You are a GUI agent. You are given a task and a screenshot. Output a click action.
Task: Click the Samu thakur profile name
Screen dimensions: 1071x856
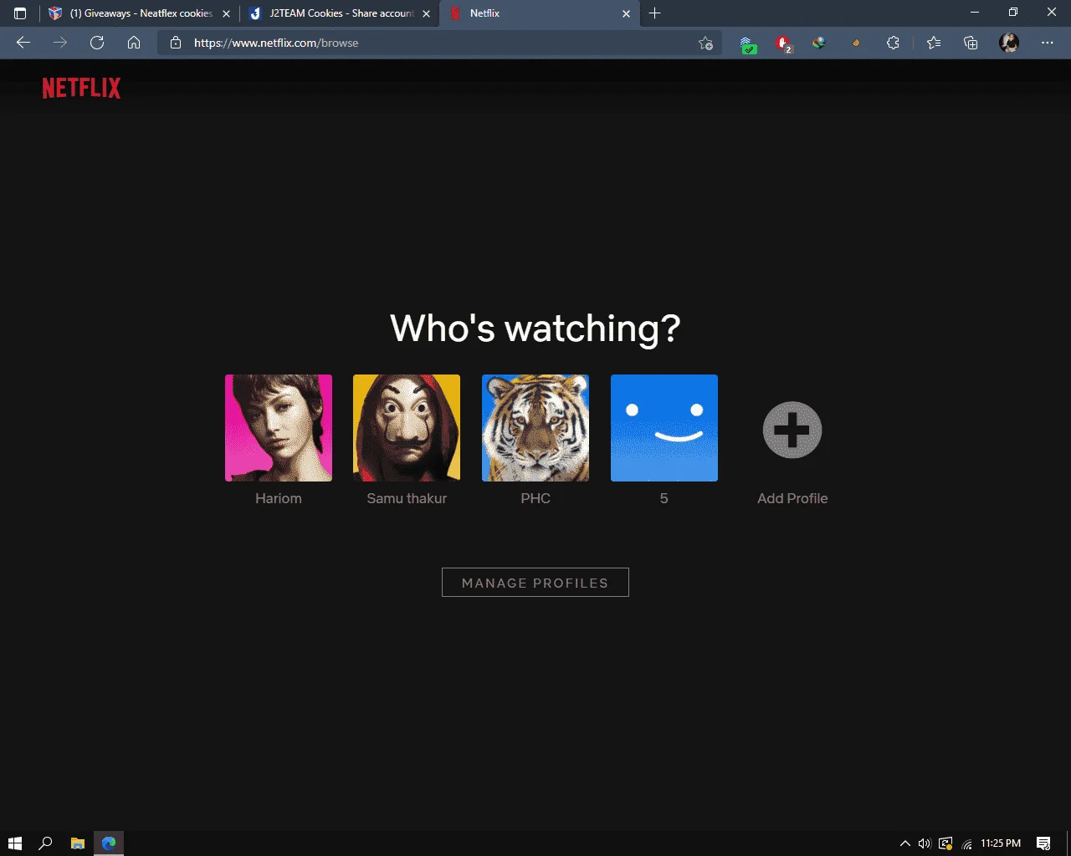pos(407,498)
